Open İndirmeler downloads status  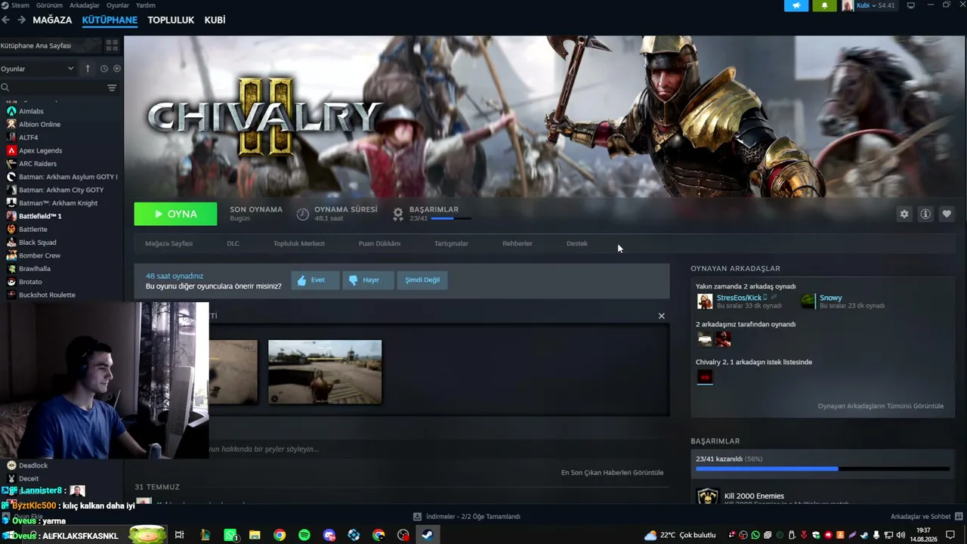[467, 516]
